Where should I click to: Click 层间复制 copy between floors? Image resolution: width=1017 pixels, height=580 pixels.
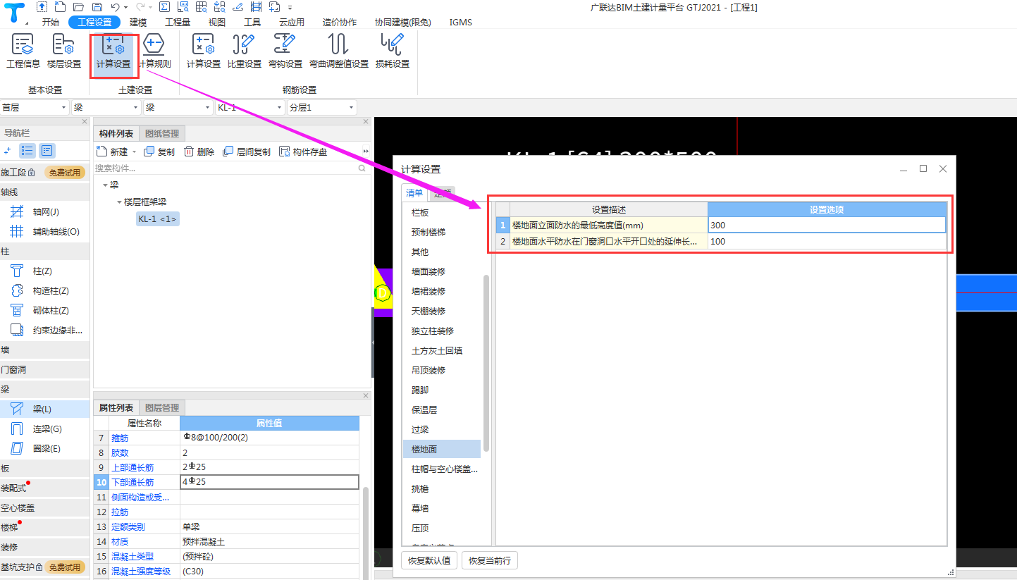tap(246, 152)
